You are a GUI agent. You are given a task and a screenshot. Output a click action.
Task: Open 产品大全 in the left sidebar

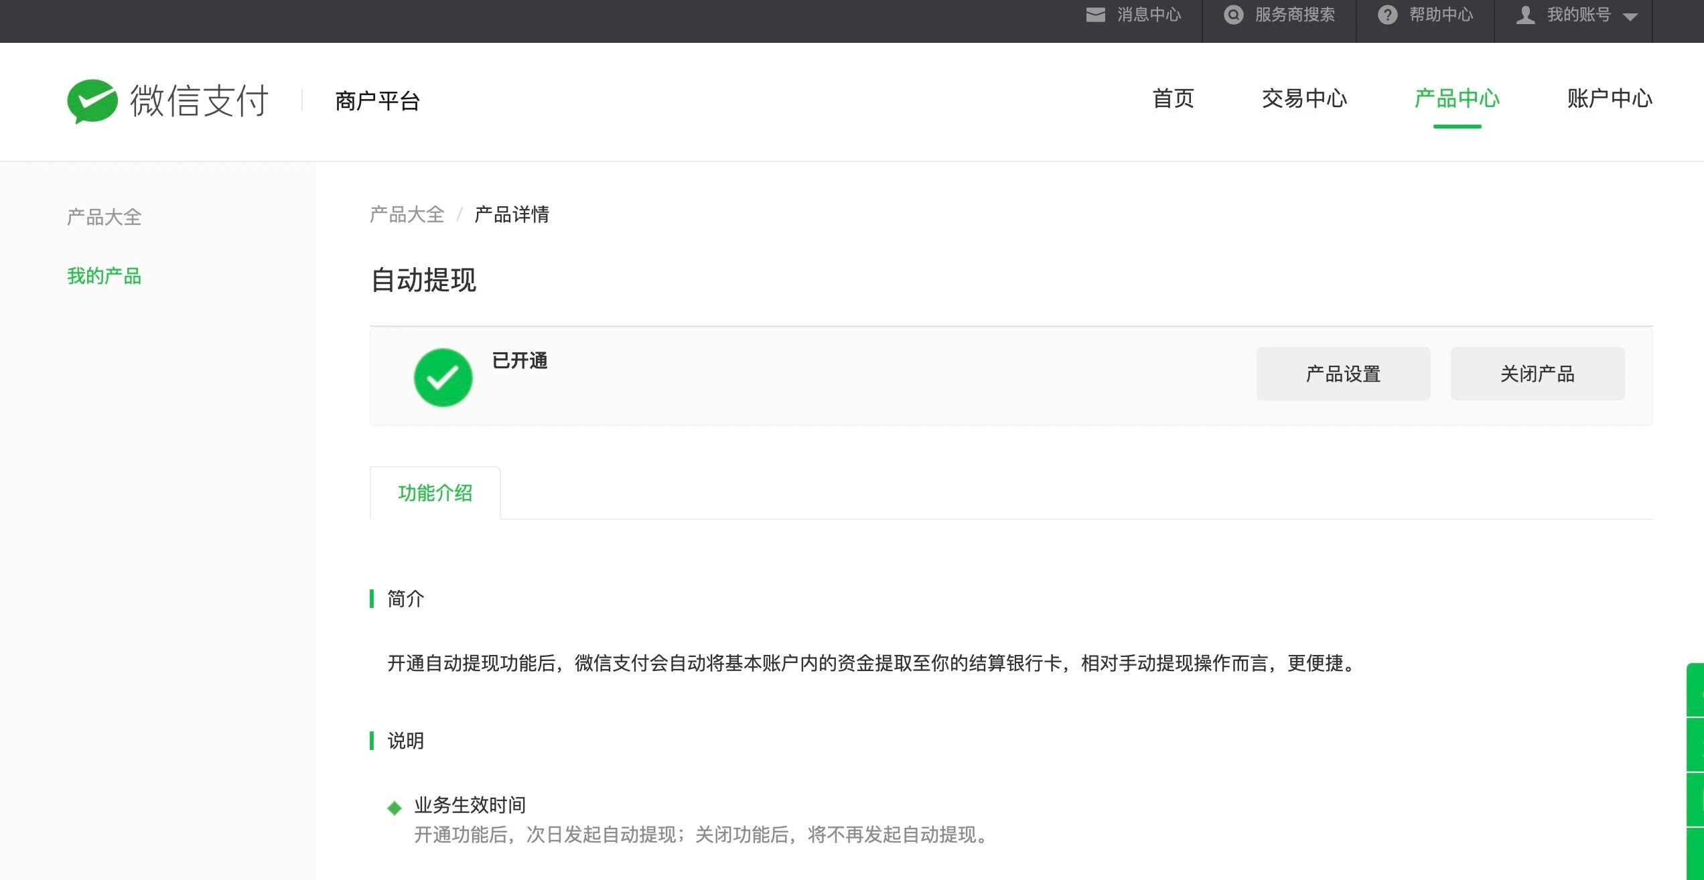[104, 217]
